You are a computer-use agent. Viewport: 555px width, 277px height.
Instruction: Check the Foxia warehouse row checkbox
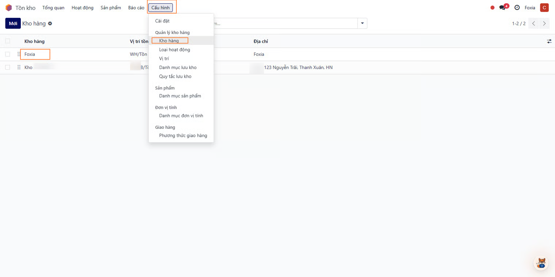click(8, 54)
